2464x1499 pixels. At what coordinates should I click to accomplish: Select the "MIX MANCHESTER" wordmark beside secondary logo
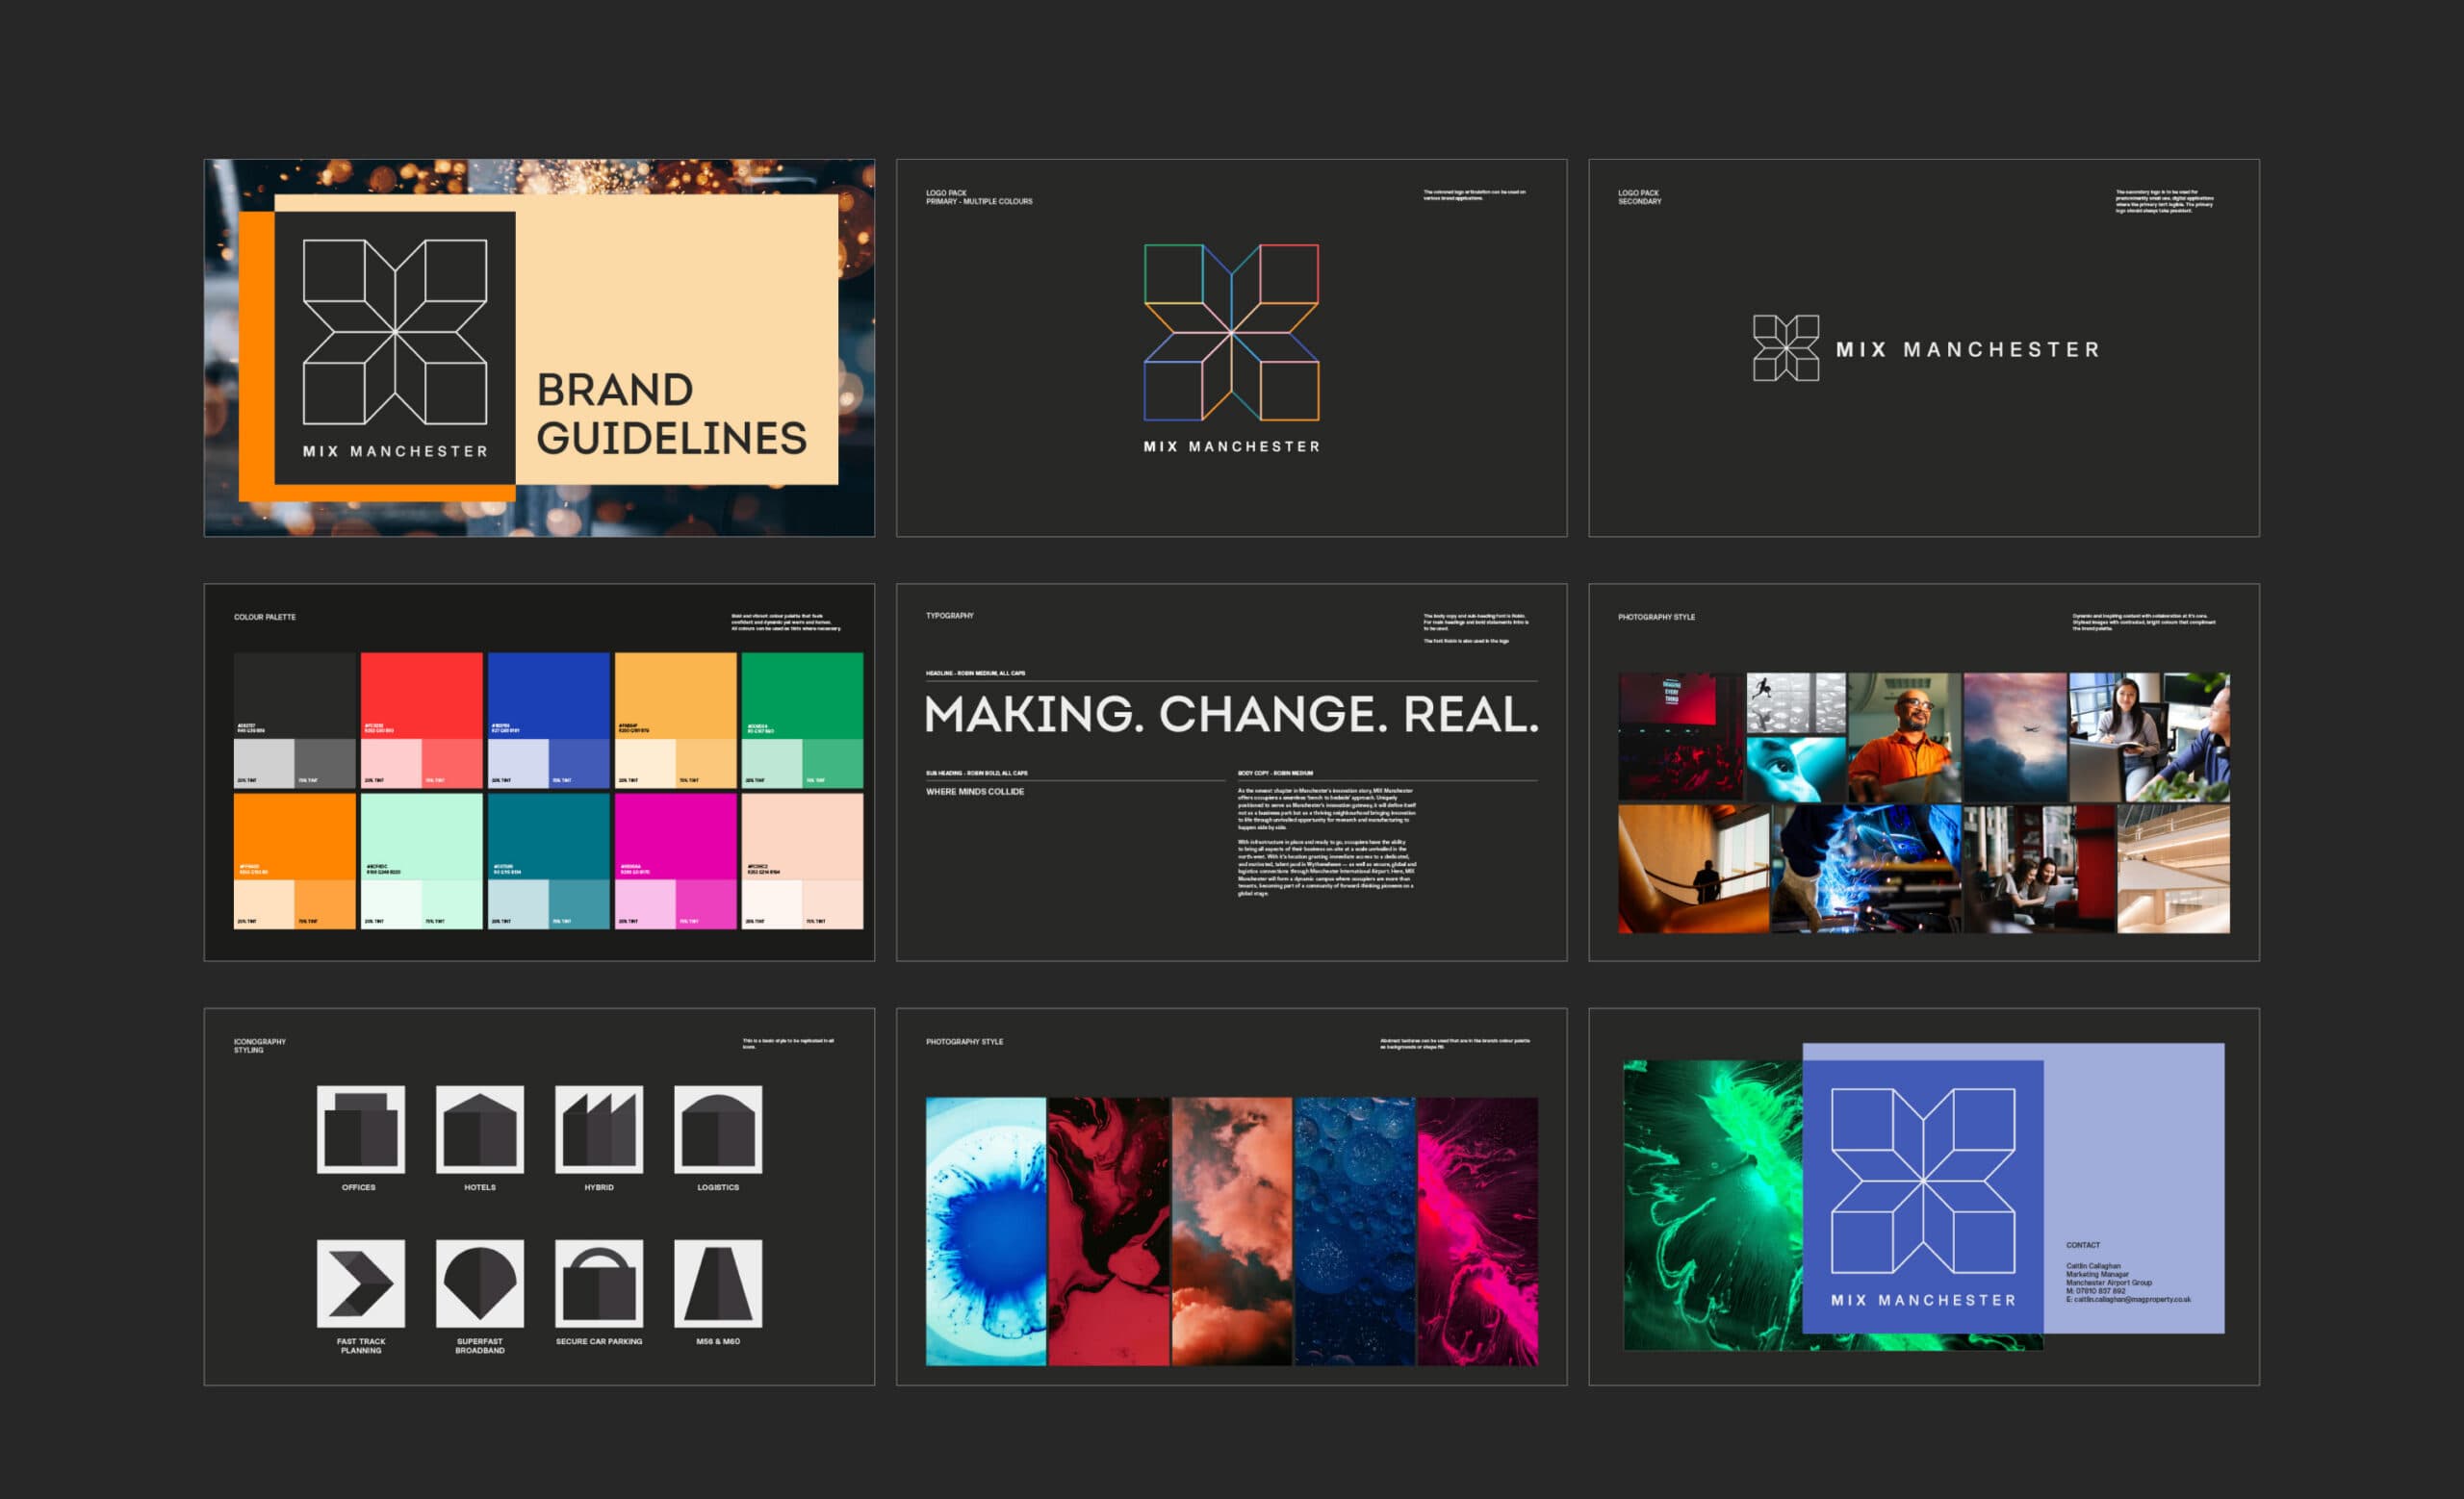(x=1967, y=350)
